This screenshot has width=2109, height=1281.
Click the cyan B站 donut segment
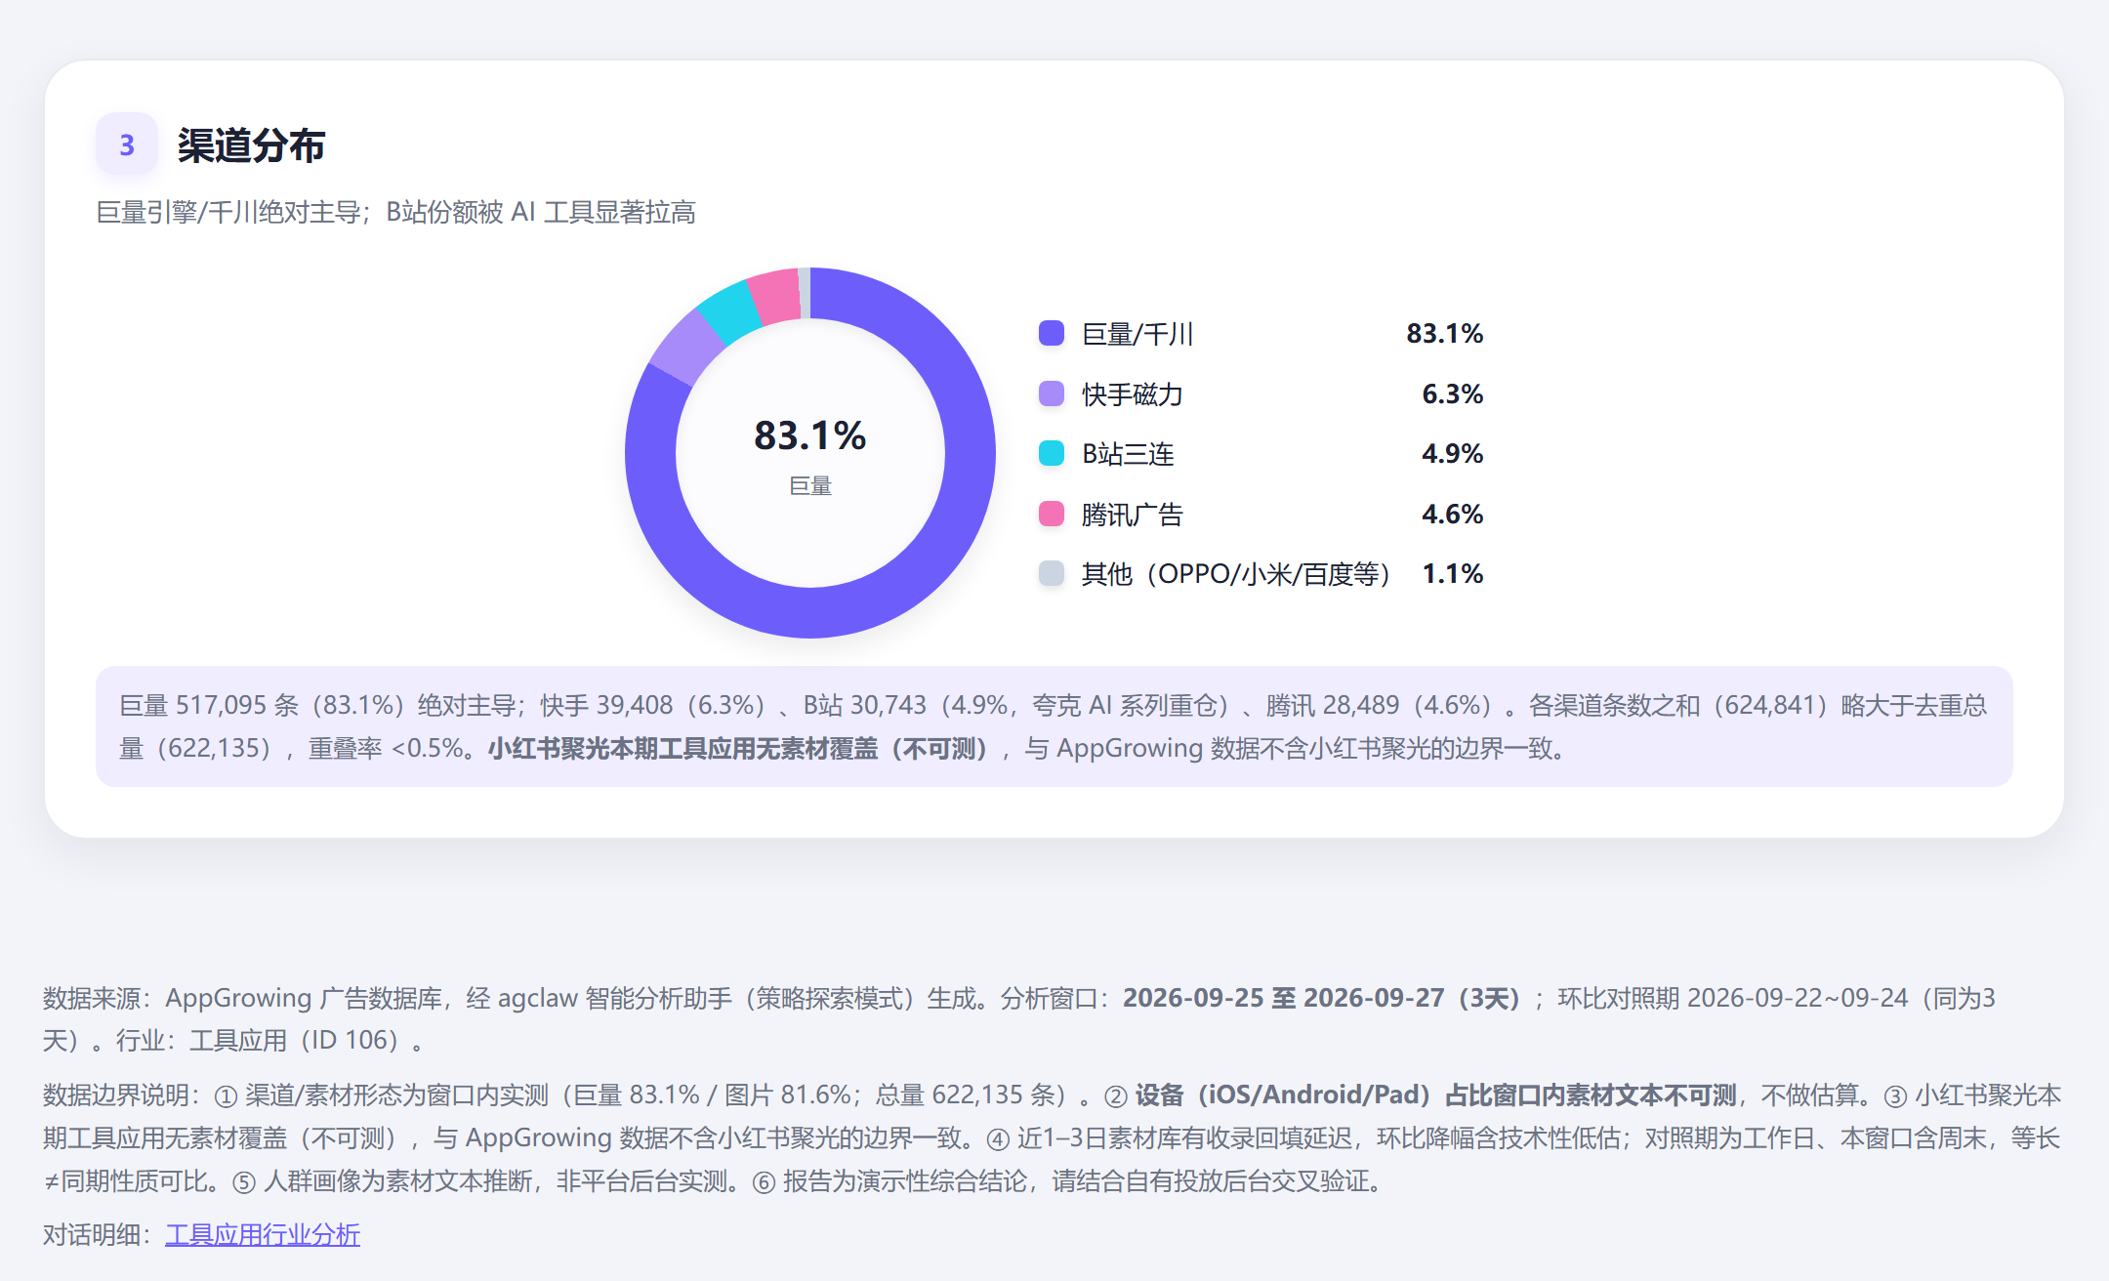coord(730,311)
